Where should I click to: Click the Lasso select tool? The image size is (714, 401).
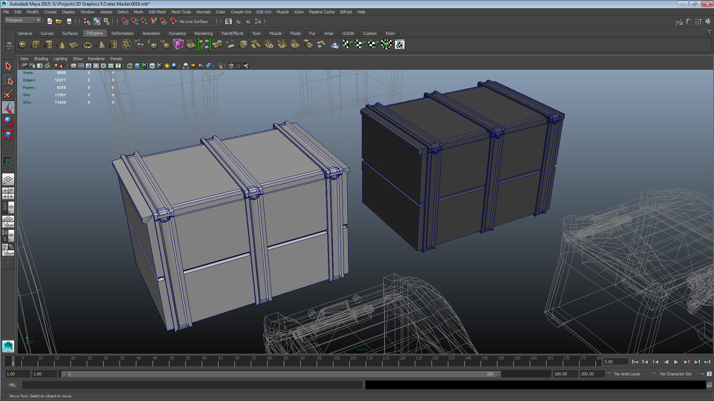pyautogui.click(x=8, y=80)
